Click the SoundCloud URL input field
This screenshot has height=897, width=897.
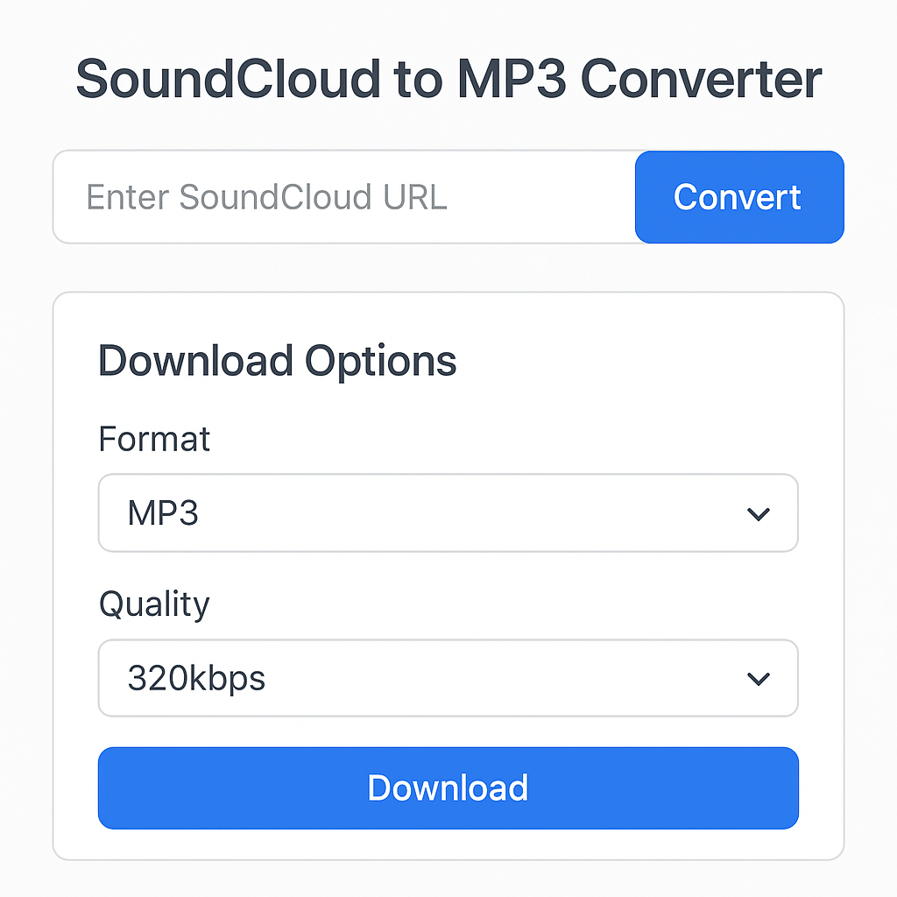[342, 197]
